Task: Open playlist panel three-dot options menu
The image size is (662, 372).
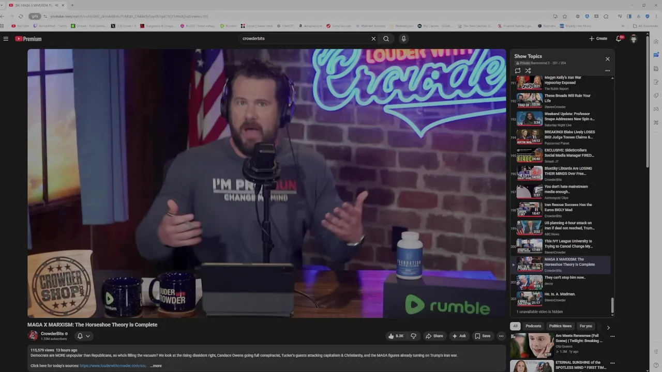Action: tap(608, 71)
